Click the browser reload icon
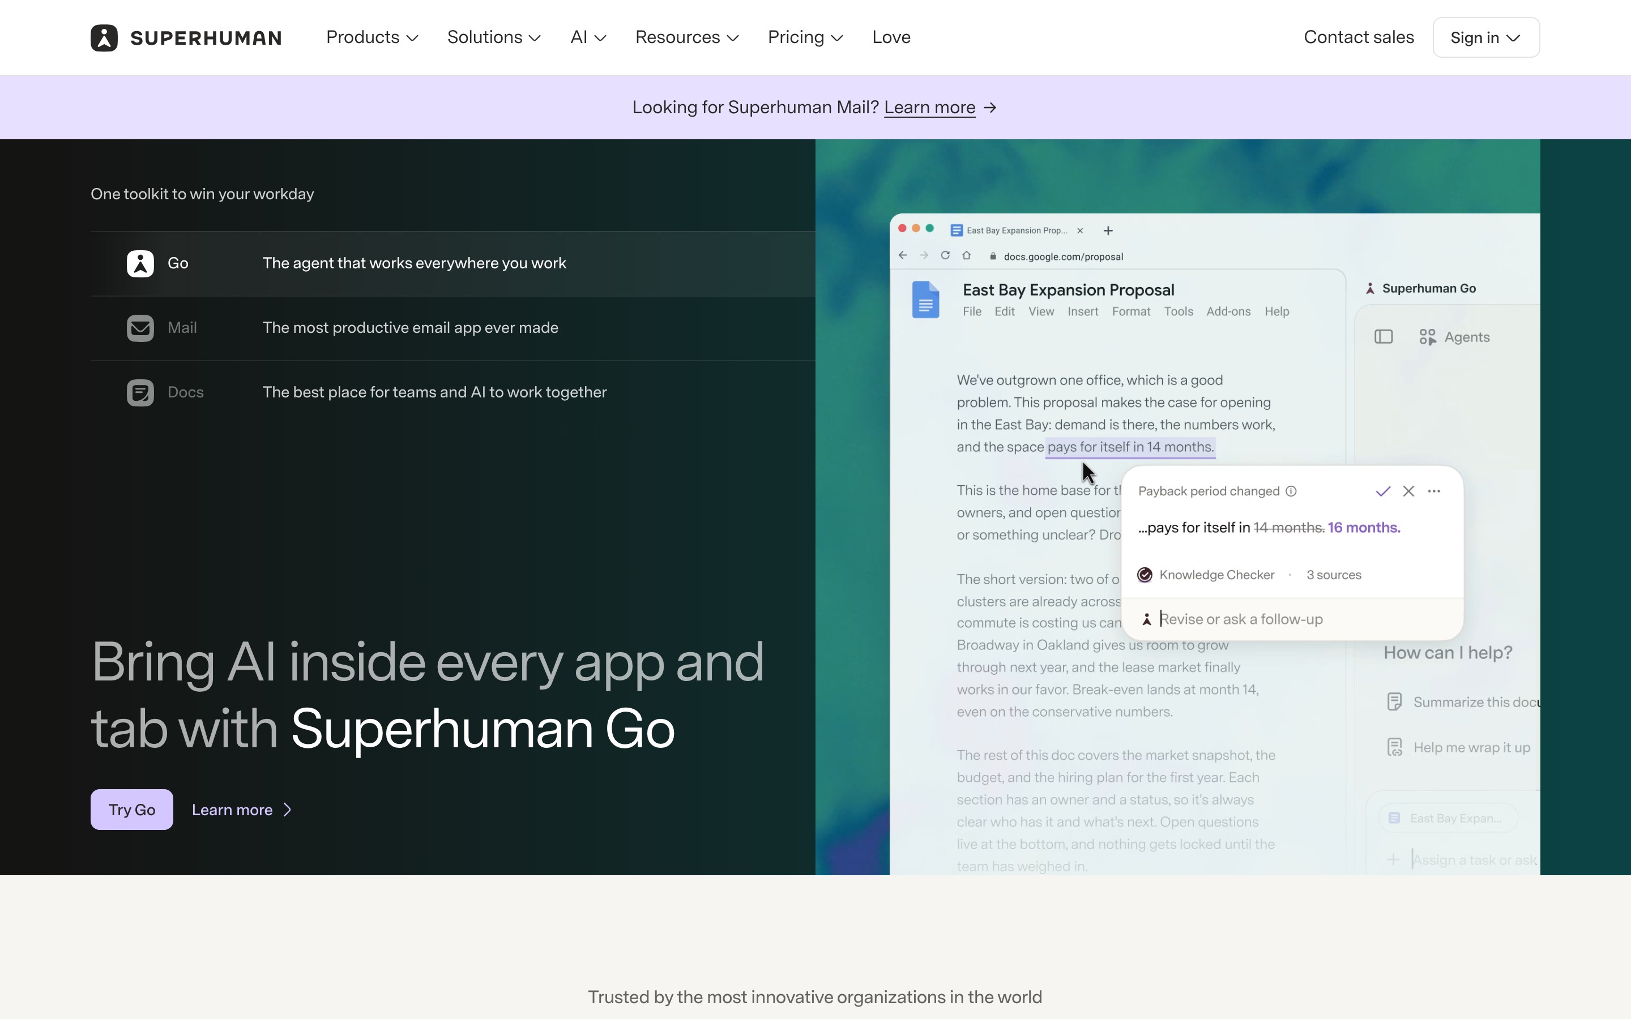Viewport: 1631px width, 1019px height. coord(945,255)
